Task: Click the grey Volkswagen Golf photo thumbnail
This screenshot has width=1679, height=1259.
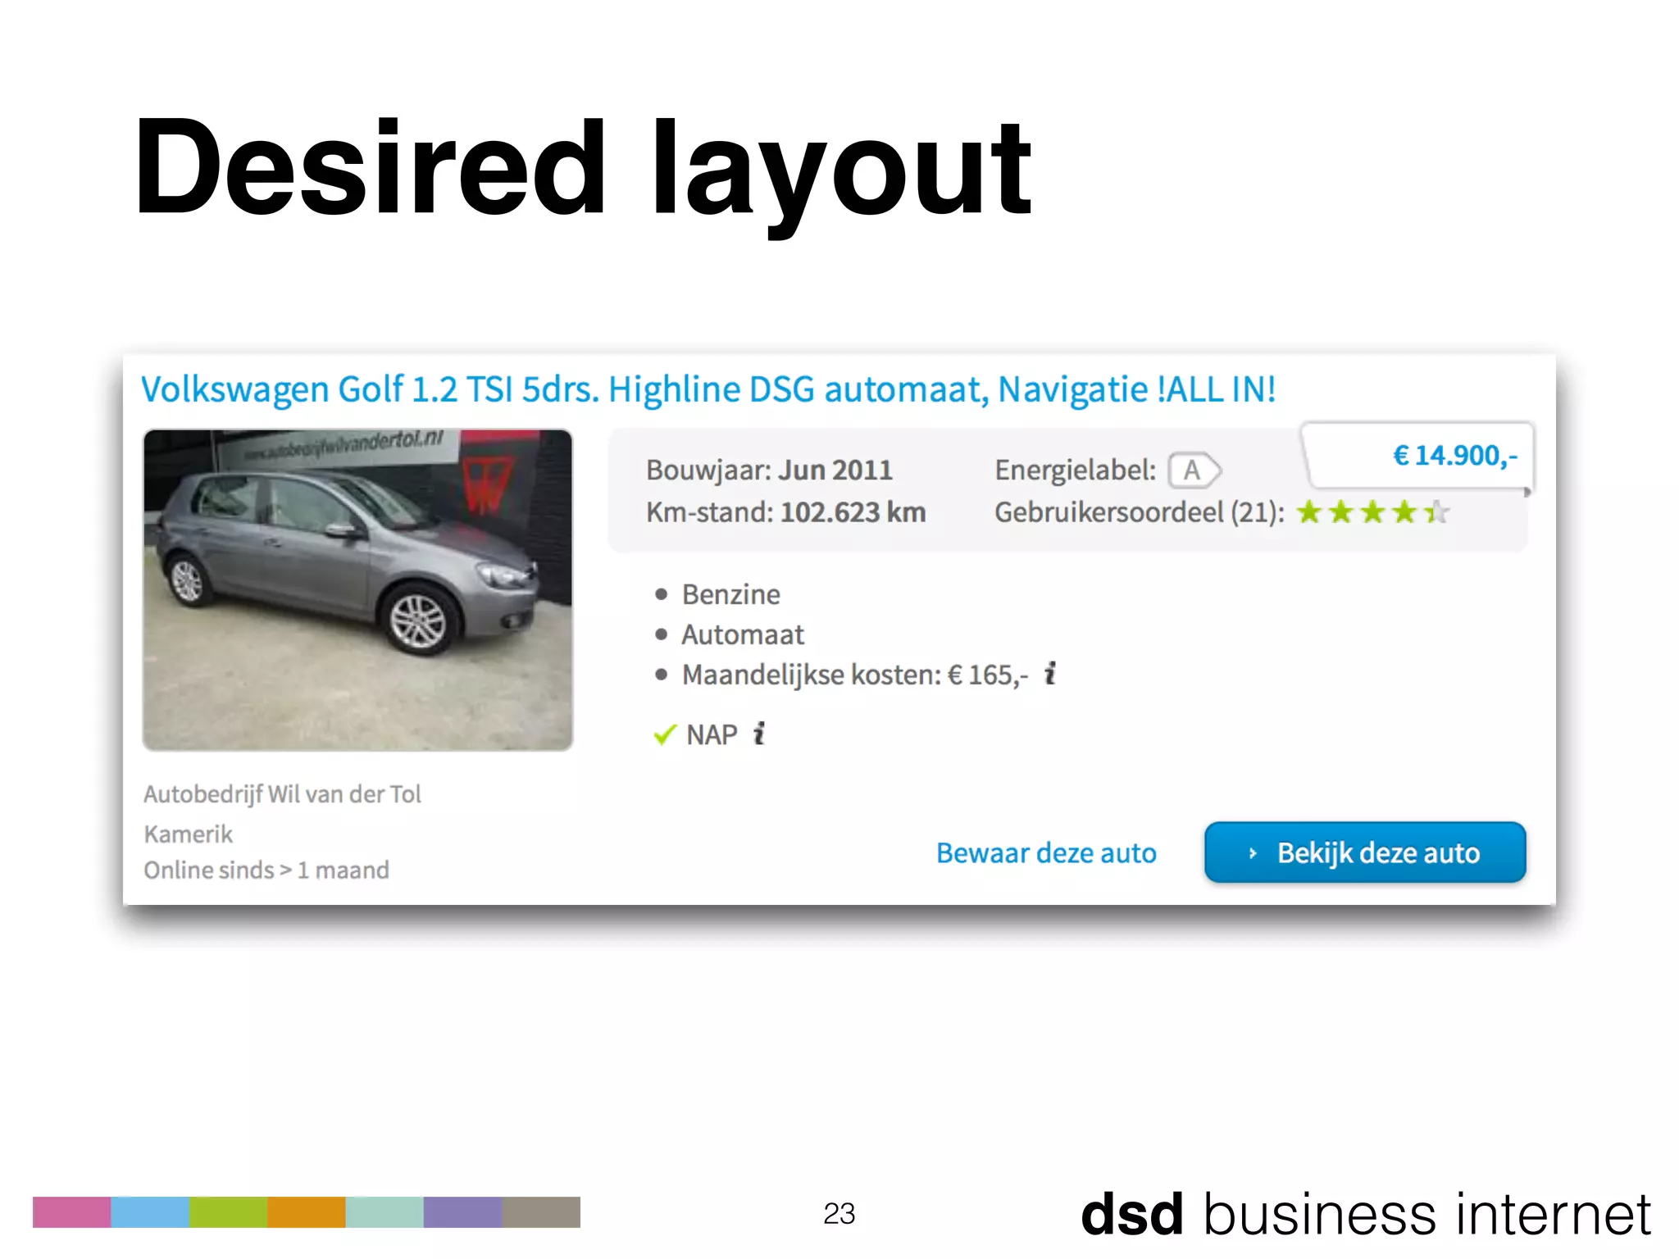Action: (357, 589)
